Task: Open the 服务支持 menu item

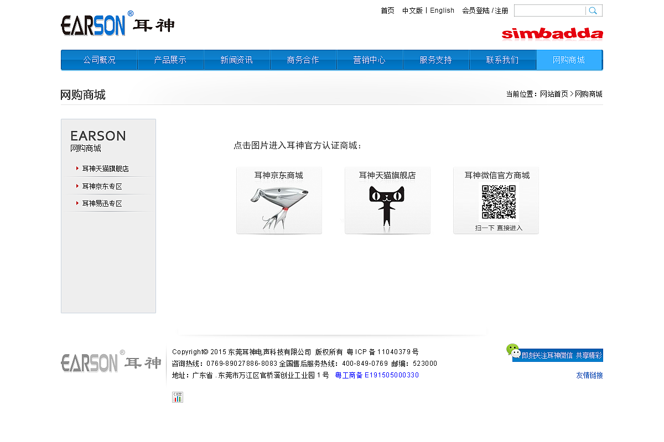Action: (436, 60)
